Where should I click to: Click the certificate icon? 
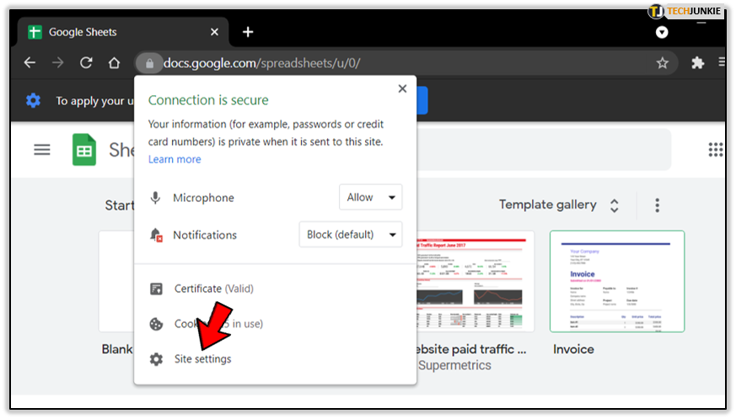(x=156, y=289)
